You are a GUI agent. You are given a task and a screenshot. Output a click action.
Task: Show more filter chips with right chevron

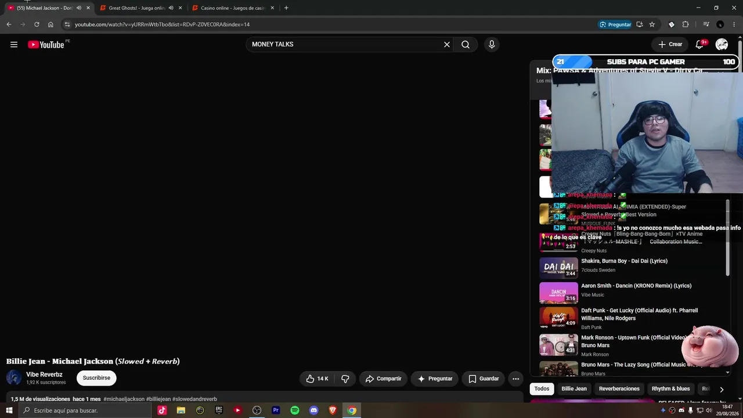722,390
